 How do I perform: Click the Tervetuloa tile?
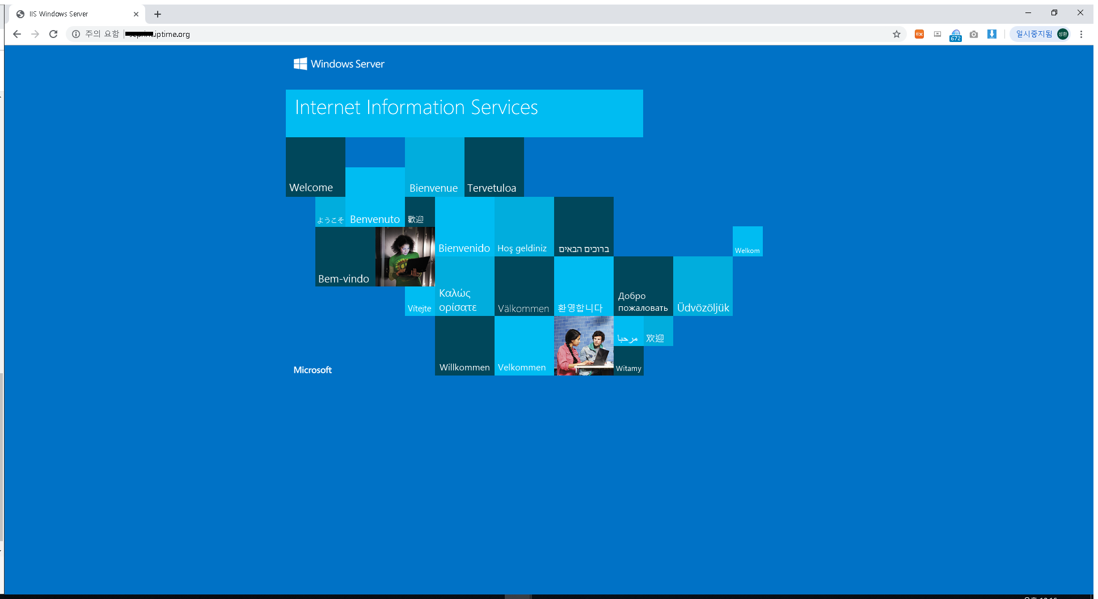pos(494,167)
